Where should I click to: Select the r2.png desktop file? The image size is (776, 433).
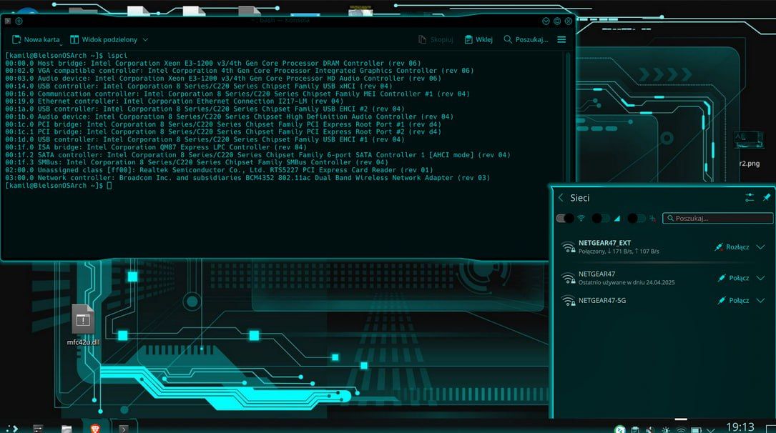(749, 150)
